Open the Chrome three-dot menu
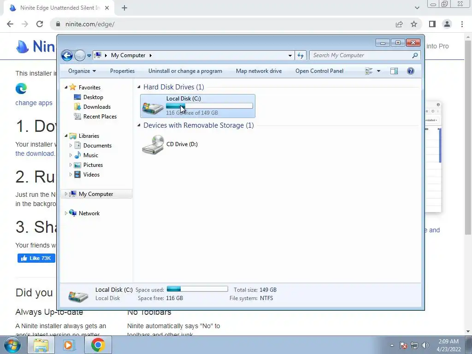 click(462, 24)
